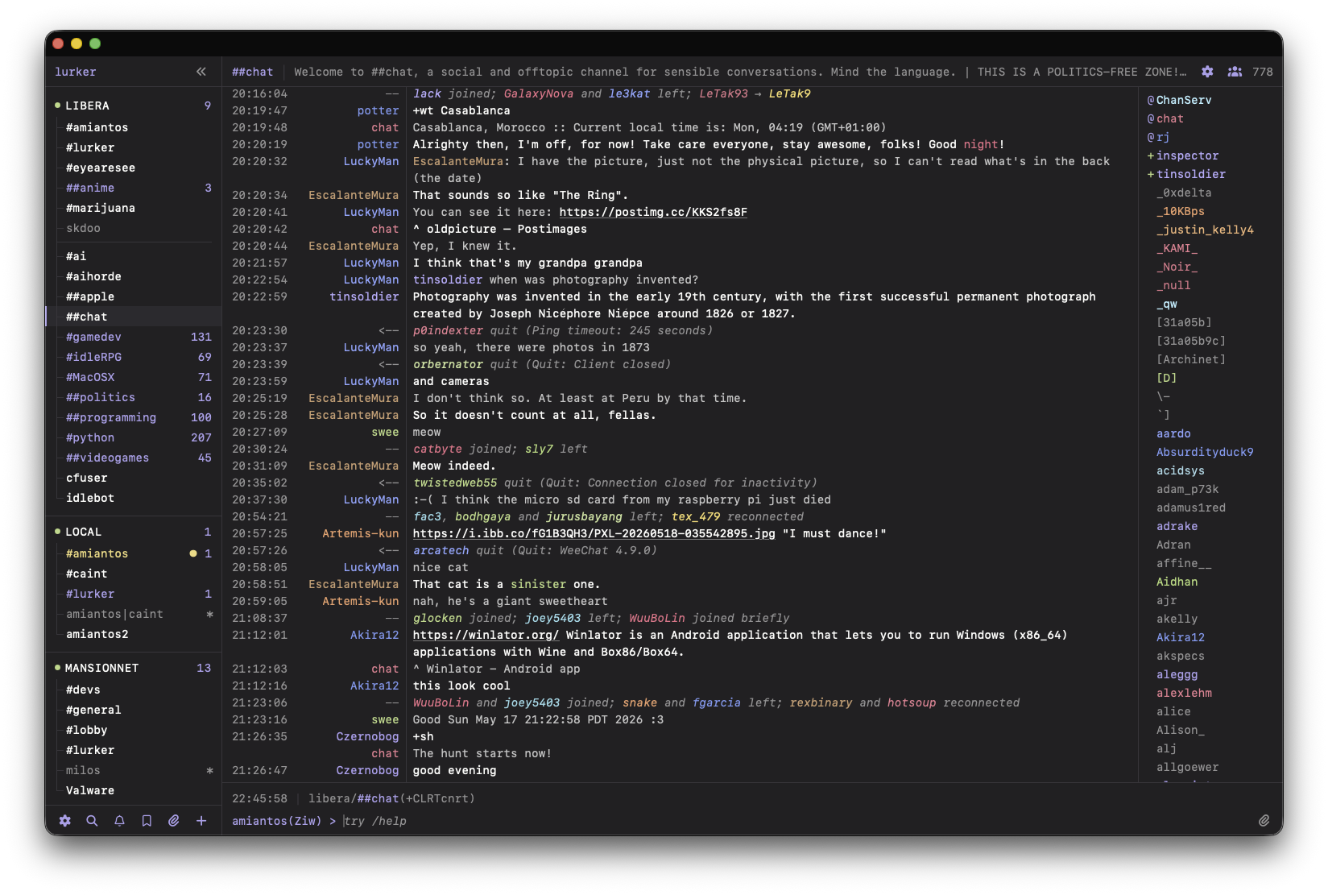Select user alexlehm in the user list
Screen dimensions: 1328x895
coord(1184,693)
